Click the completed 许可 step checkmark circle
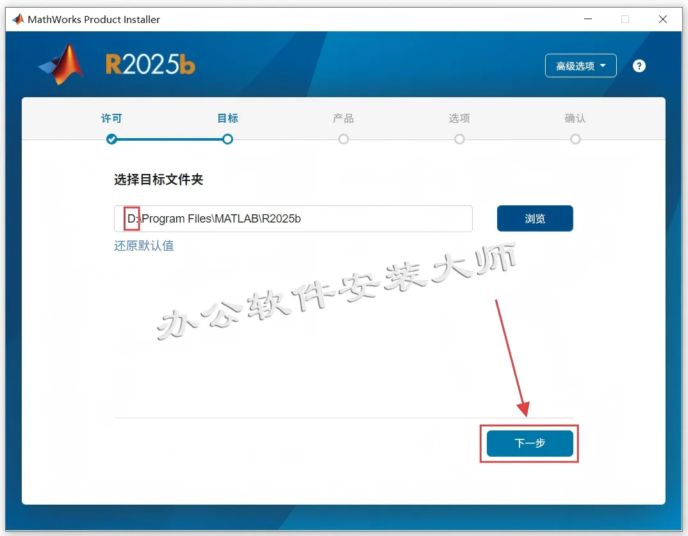 coord(111,139)
